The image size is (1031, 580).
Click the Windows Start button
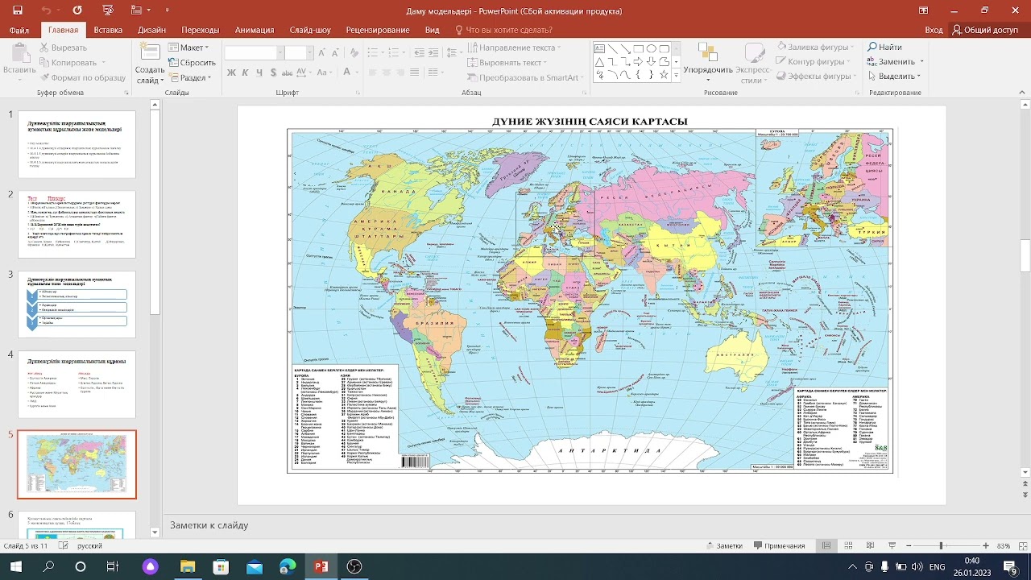tap(17, 567)
